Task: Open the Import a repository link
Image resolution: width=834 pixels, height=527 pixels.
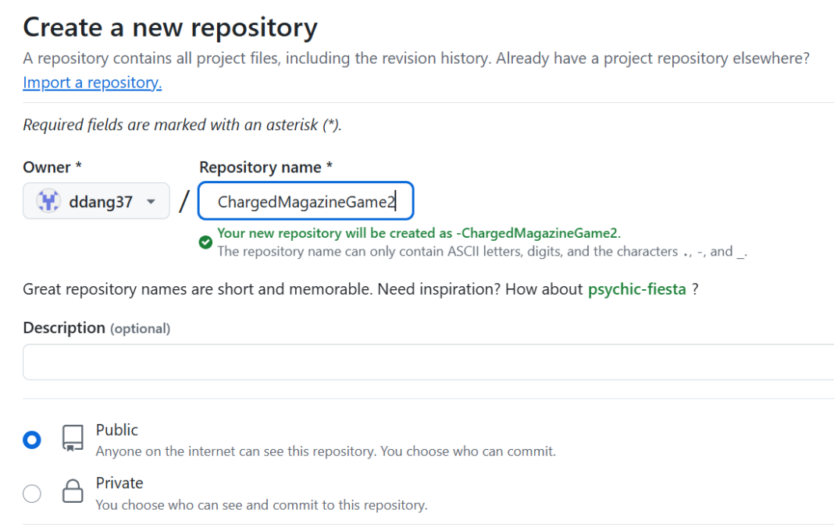Action: click(x=92, y=83)
